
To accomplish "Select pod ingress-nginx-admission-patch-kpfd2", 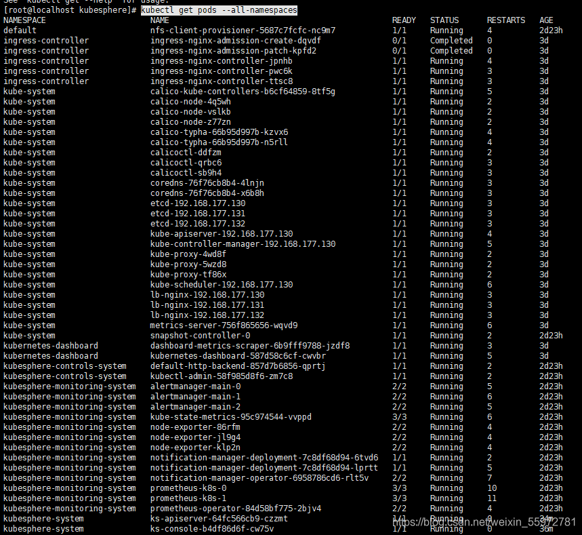I will pos(233,51).
